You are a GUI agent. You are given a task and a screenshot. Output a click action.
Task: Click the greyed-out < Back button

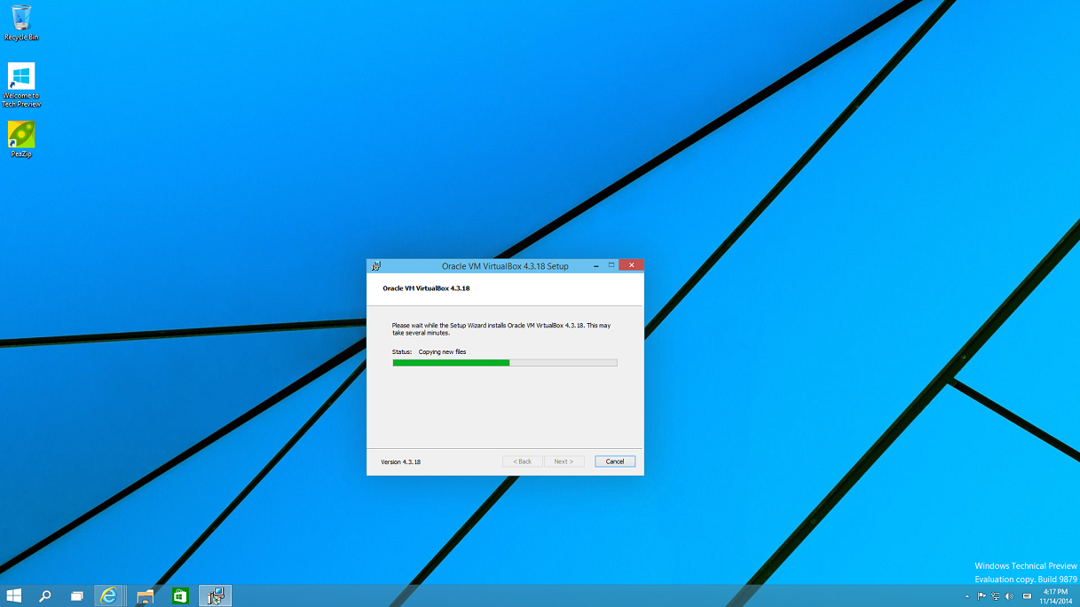[523, 461]
